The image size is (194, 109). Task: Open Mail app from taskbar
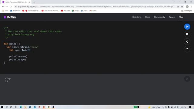[x=35, y=107]
